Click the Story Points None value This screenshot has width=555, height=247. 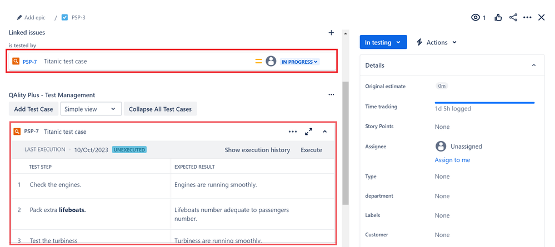click(442, 127)
